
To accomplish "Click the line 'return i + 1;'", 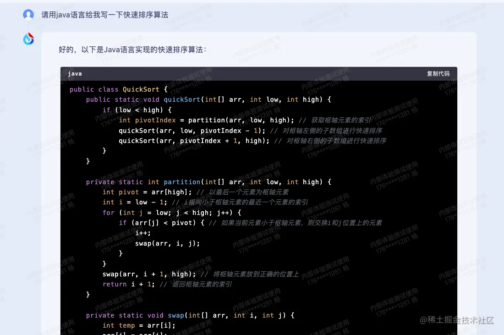I will point(129,284).
